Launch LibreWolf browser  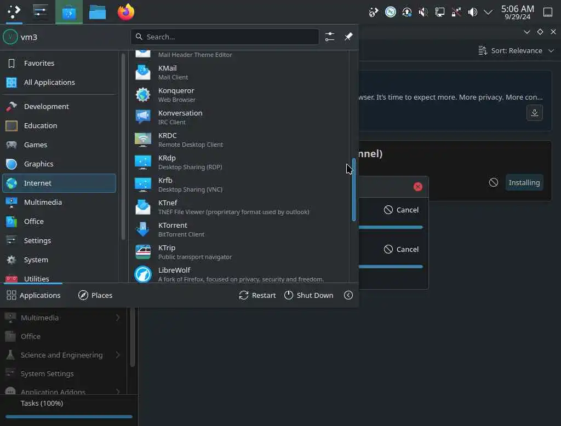tap(239, 274)
